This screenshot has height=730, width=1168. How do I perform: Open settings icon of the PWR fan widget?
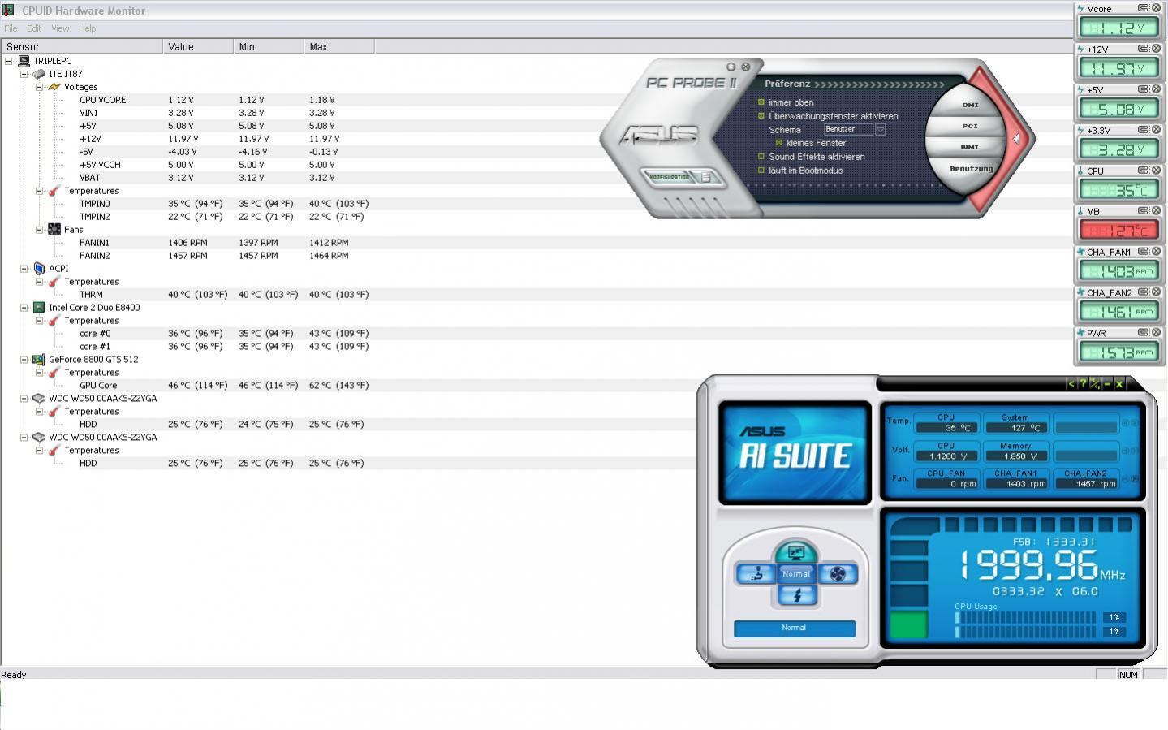click(1143, 333)
